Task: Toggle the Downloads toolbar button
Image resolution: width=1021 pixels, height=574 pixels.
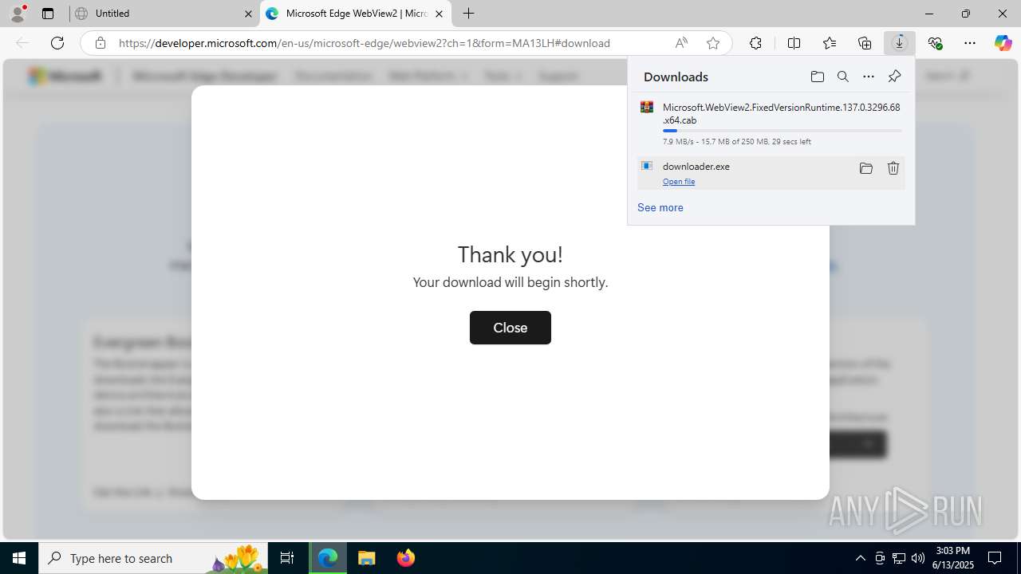Action: coord(900,43)
